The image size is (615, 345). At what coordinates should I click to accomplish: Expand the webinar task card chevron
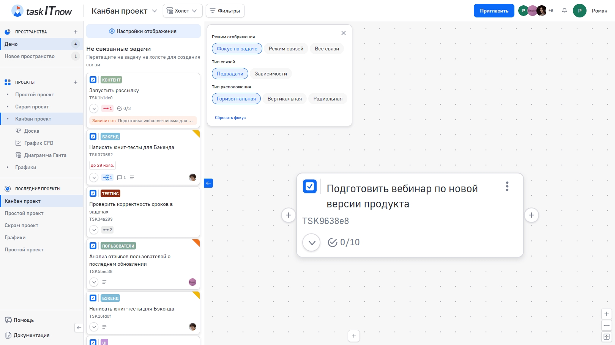point(311,243)
